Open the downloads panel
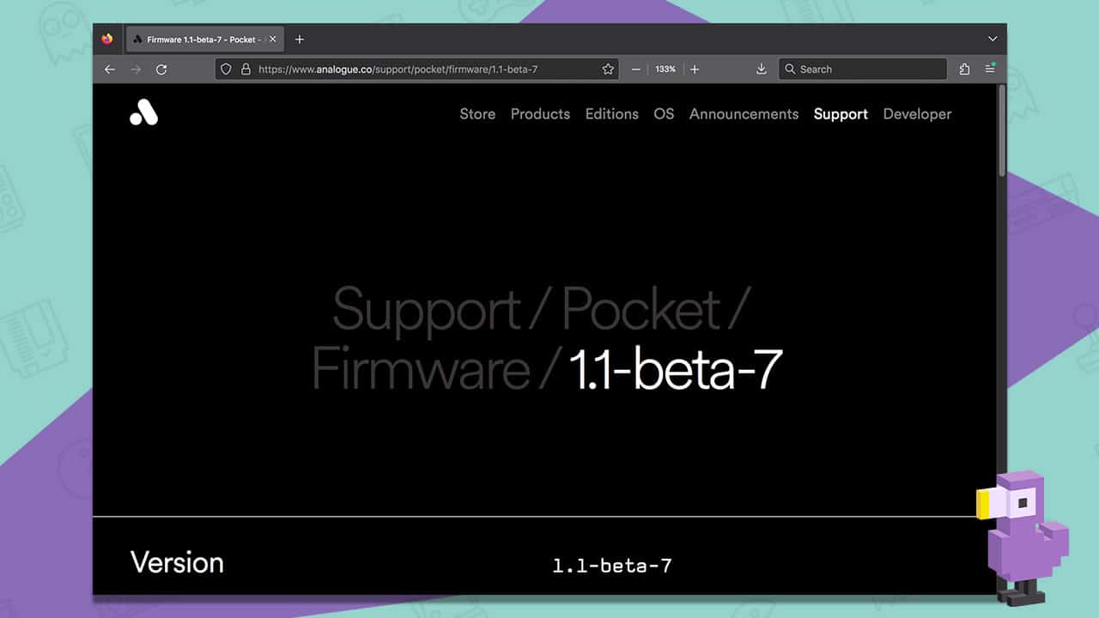Screen dimensions: 1099x618 tap(762, 70)
